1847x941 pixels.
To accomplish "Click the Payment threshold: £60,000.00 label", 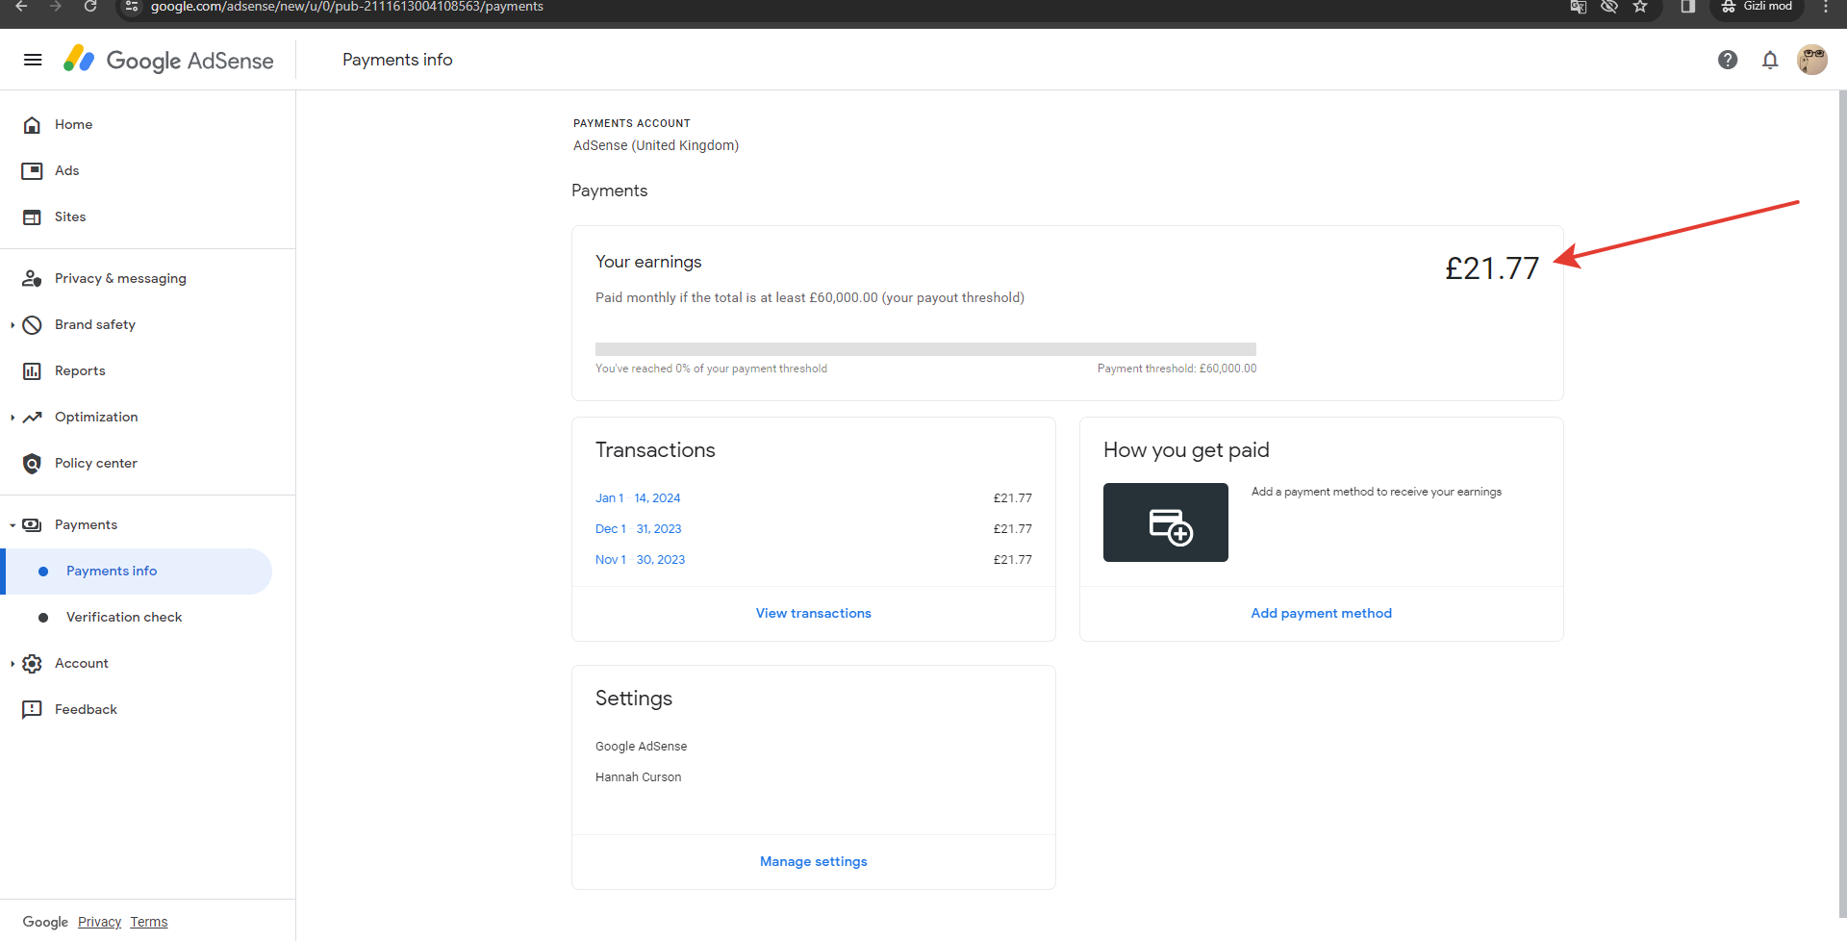I will (x=1177, y=369).
